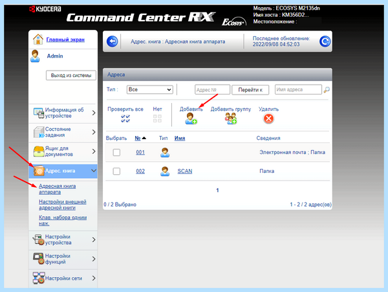Viewport: 388px width, 292px height.
Task: Click the Адрес № input field
Action: click(x=212, y=89)
